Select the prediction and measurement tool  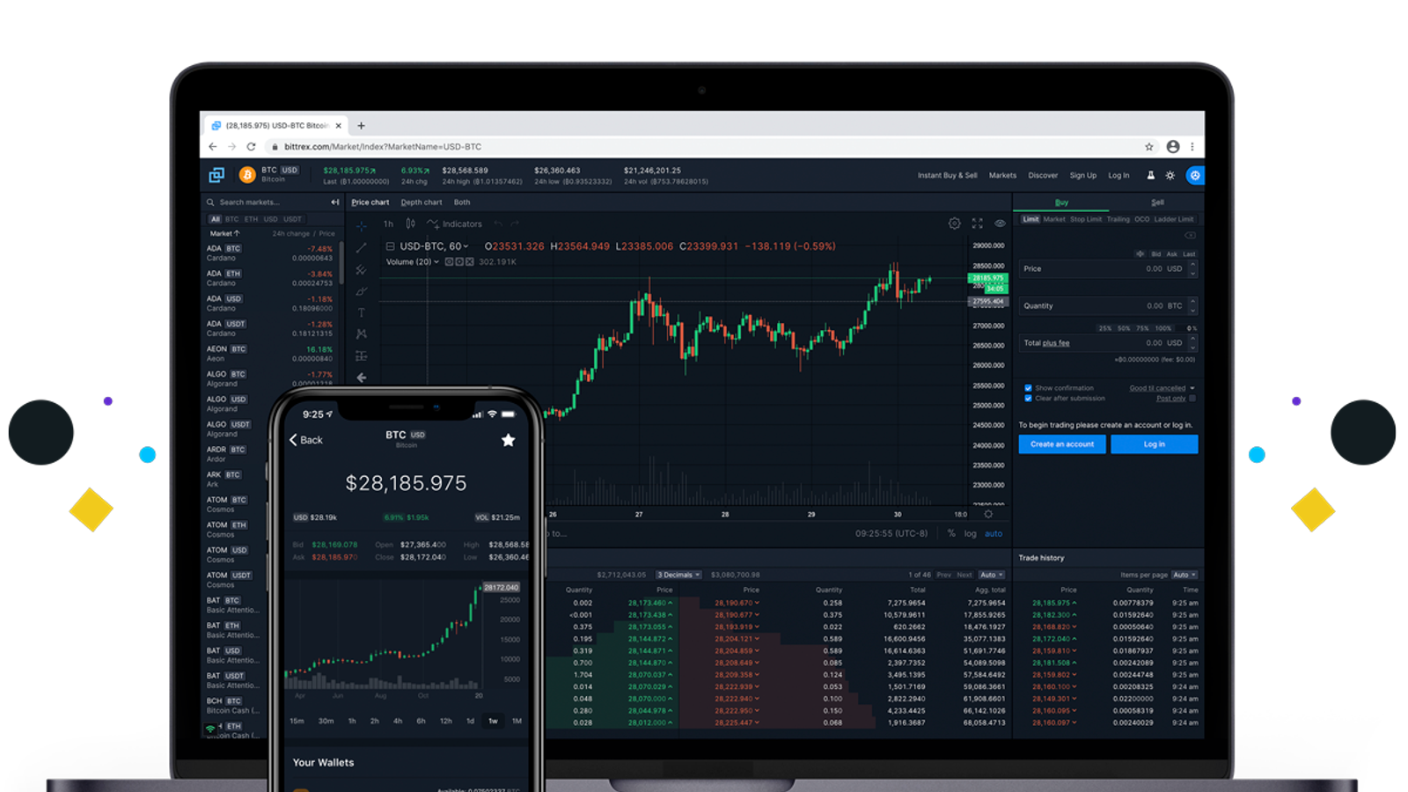(361, 356)
